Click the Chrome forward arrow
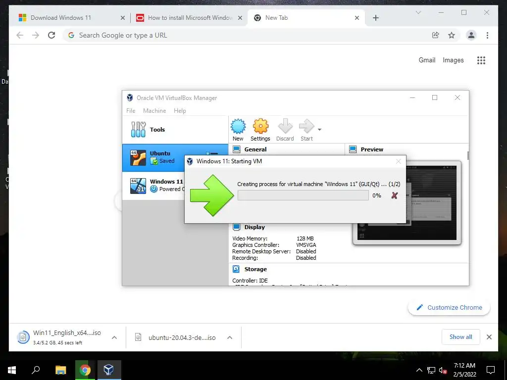The height and width of the screenshot is (380, 507). (36, 35)
